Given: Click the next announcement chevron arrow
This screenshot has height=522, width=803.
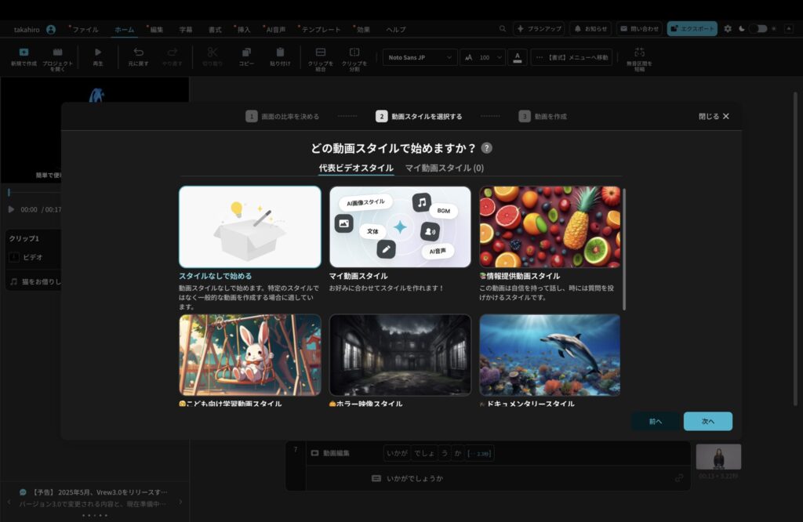Looking at the screenshot, I should pyautogui.click(x=180, y=502).
